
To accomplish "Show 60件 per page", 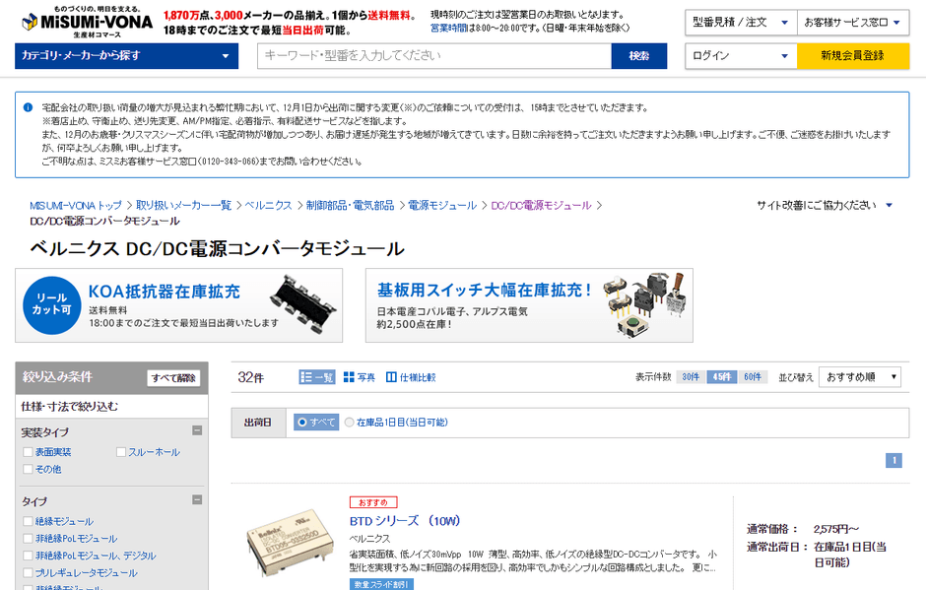I will [x=753, y=377].
